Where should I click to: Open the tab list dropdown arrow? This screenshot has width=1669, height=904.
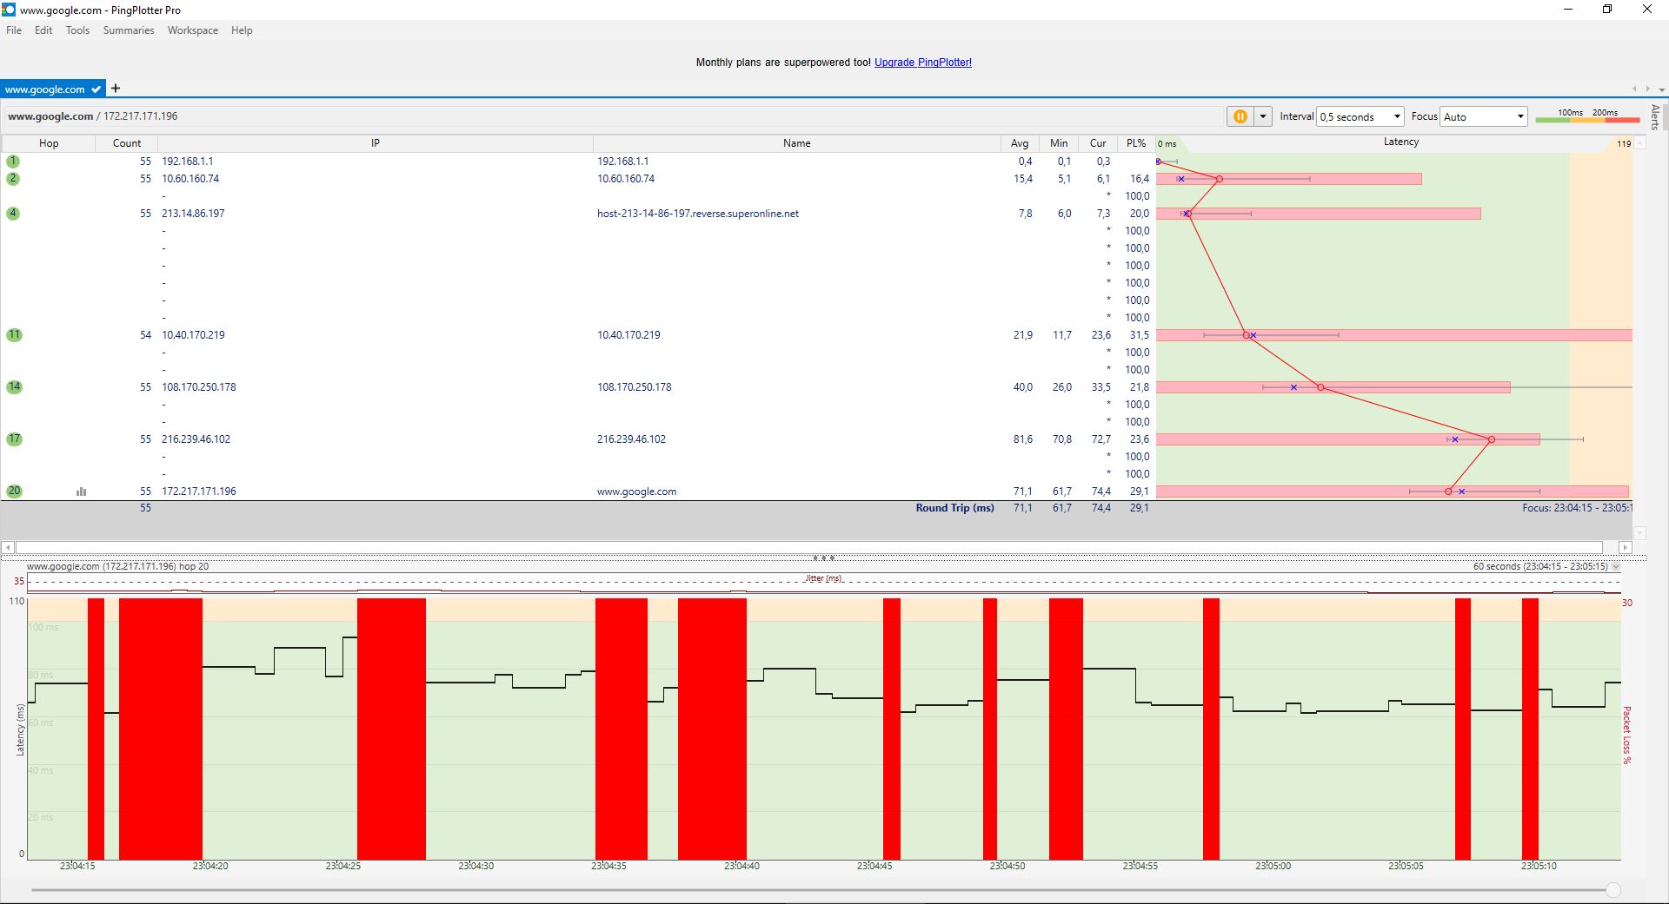point(1661,89)
